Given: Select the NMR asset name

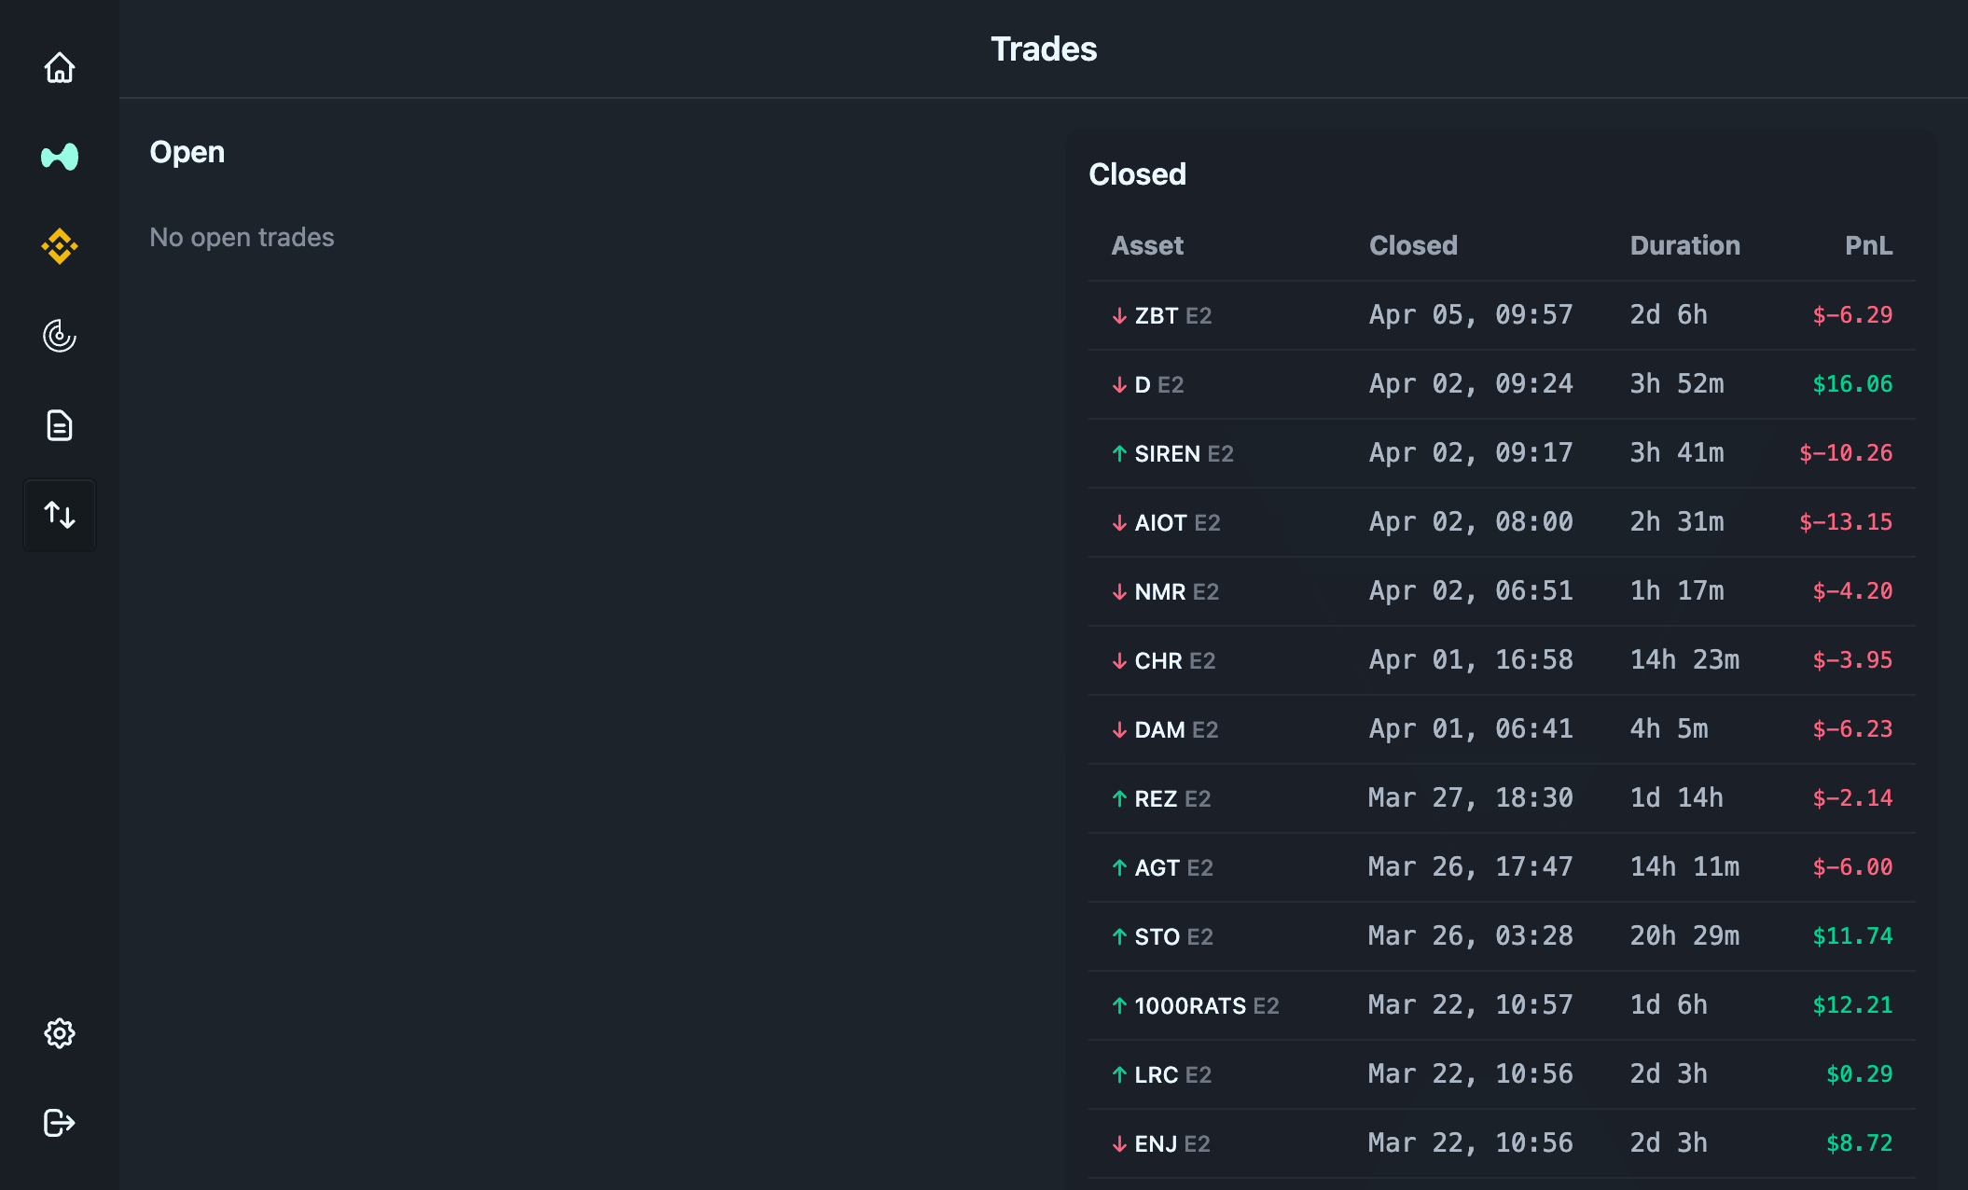Looking at the screenshot, I should [1160, 592].
